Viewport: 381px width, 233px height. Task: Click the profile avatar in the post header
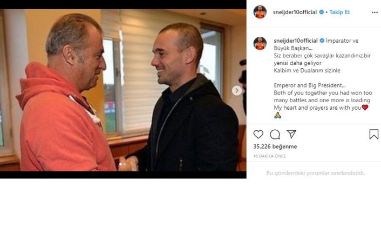[260, 12]
